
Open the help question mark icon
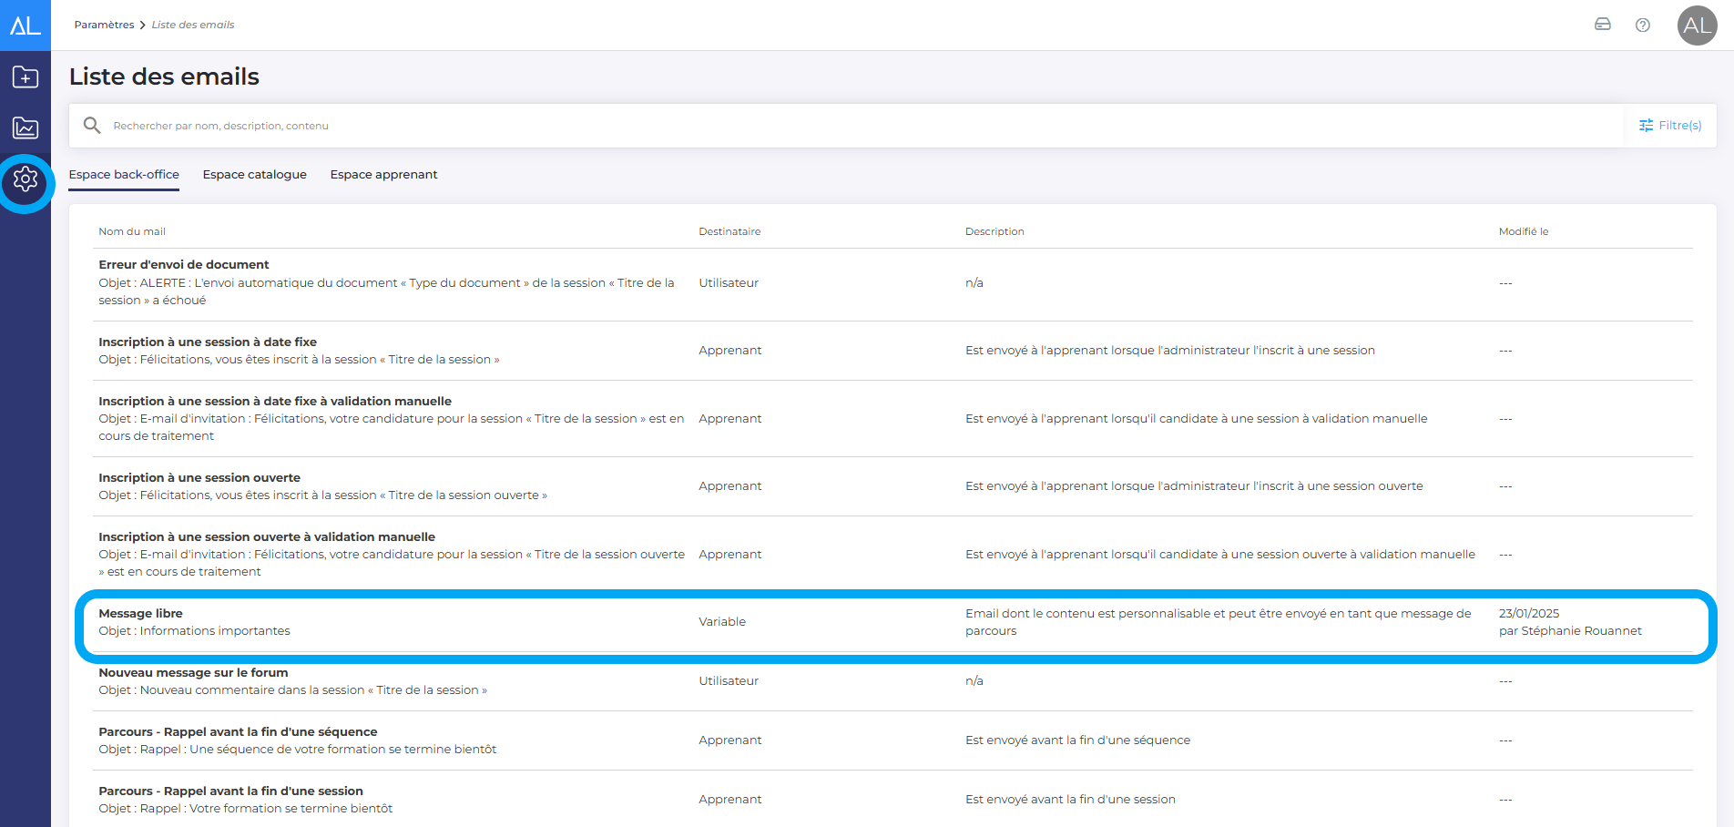click(x=1643, y=25)
